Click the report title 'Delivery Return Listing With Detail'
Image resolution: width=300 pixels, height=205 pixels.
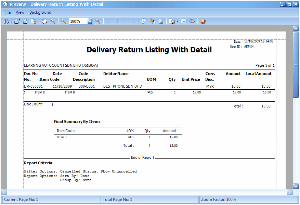point(149,50)
